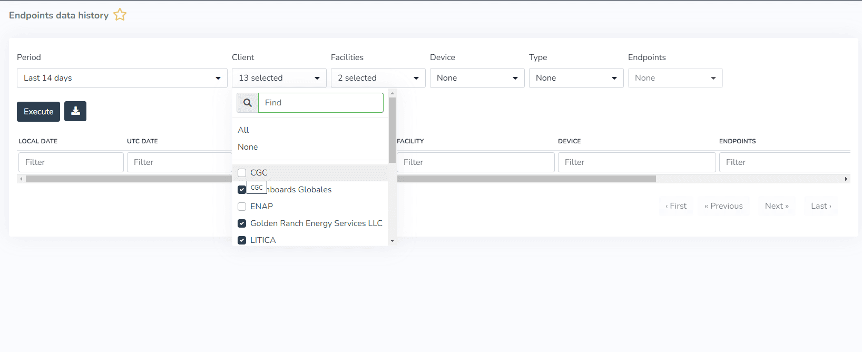Click the table's right scroll arrow
This screenshot has height=352, width=862.
(846, 179)
